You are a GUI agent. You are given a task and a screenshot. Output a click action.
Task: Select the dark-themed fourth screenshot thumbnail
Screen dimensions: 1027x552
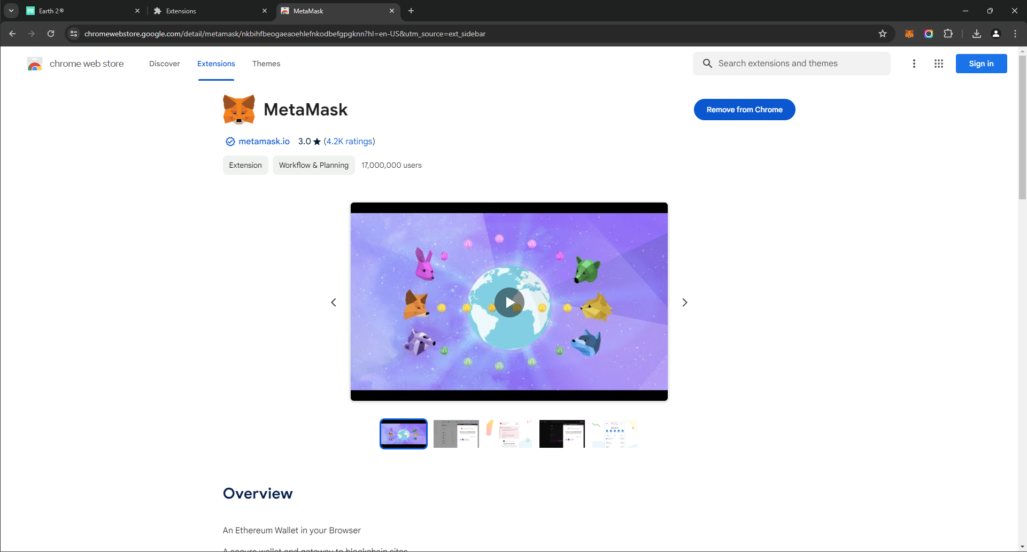pos(561,434)
